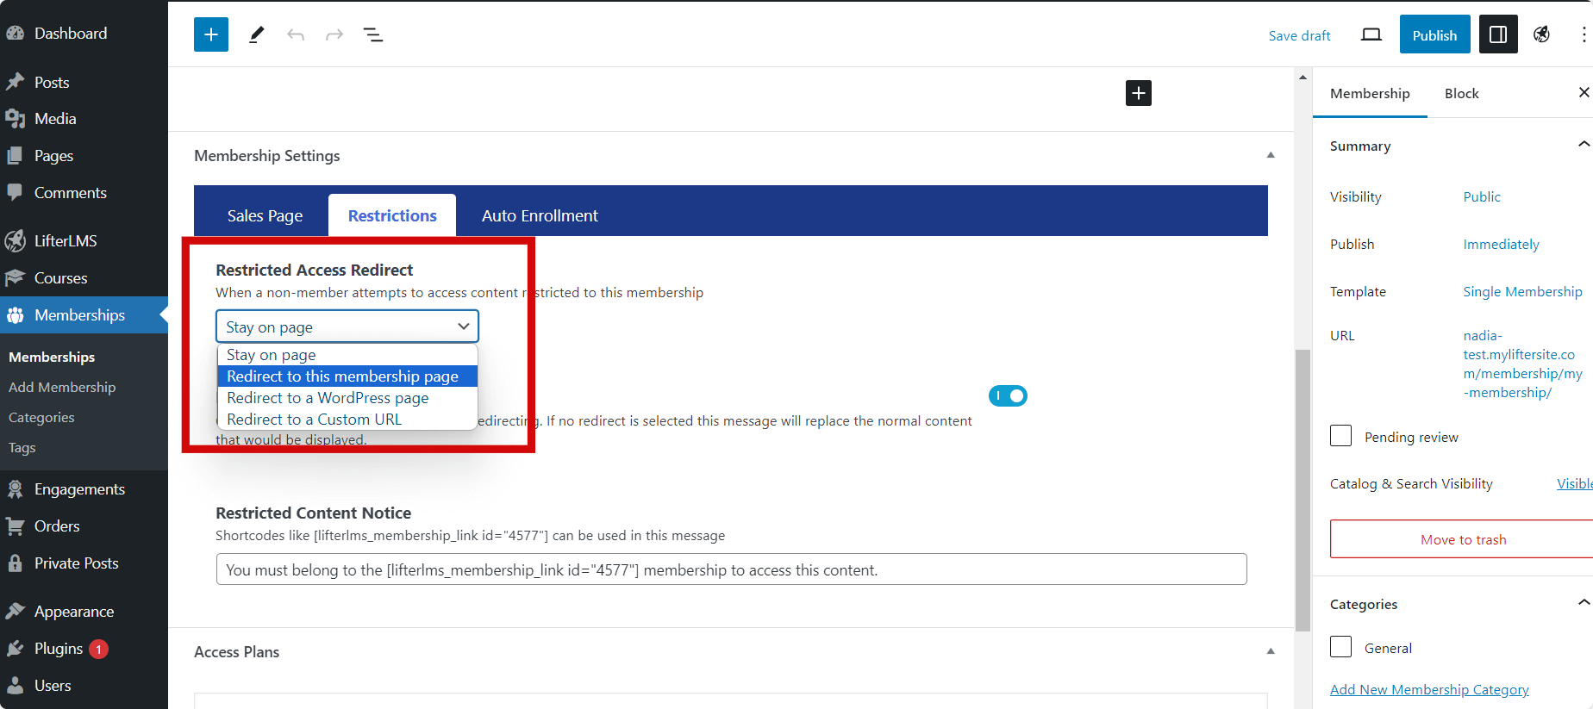Image resolution: width=1593 pixels, height=709 pixels.
Task: Click the Undo arrow icon
Action: click(x=296, y=34)
